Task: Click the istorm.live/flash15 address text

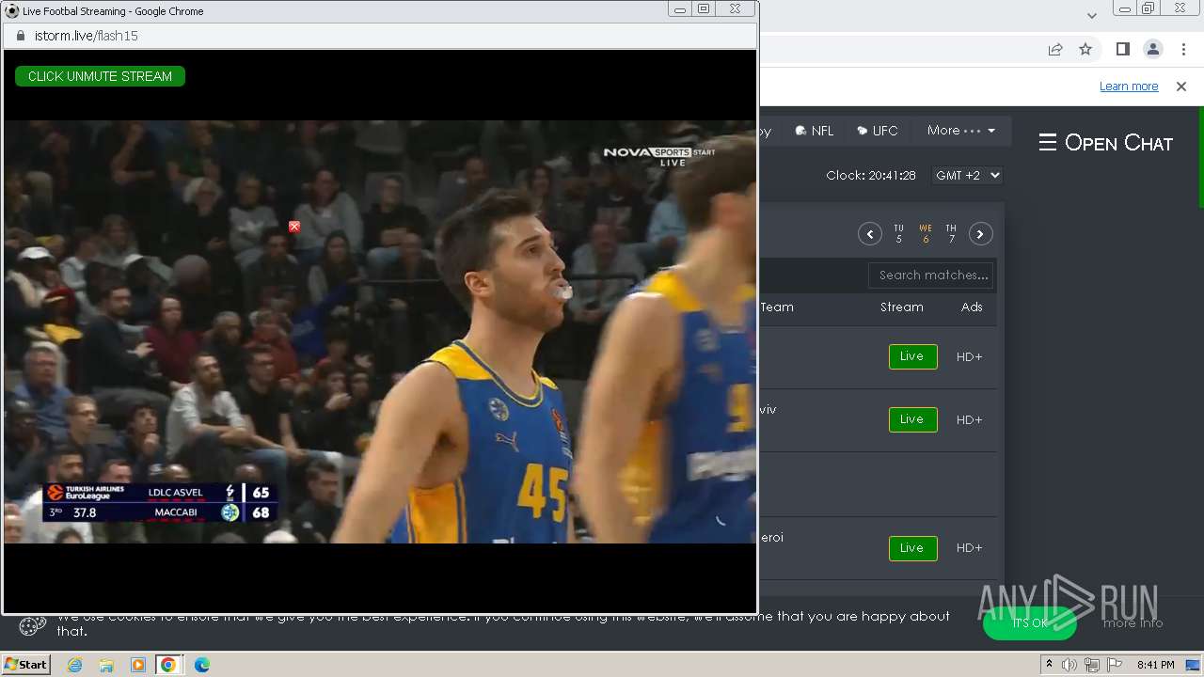Action: coord(87,36)
